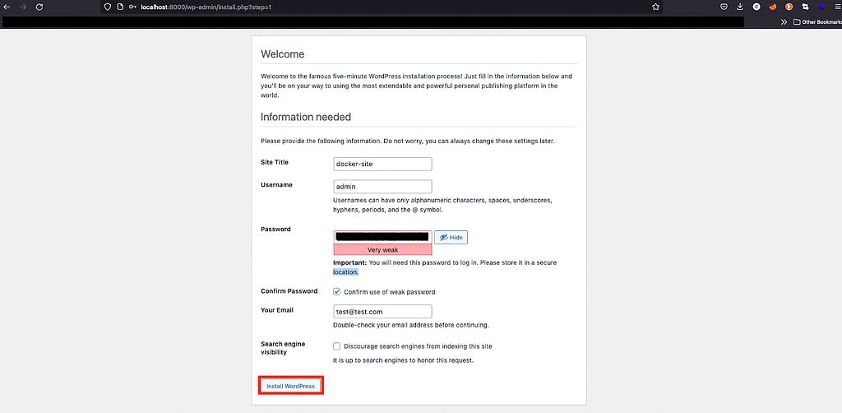Open the tracking protection shield icon
Viewport: 842px width, 413px height.
point(108,7)
